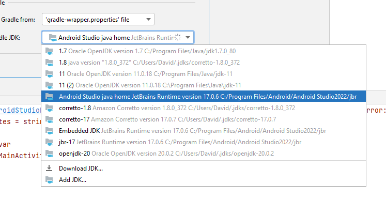The height and width of the screenshot is (198, 386).
Task: Click JDK folder icon for 1.8 entry
Action: 50,63
